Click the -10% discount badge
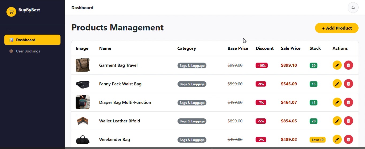 262,65
